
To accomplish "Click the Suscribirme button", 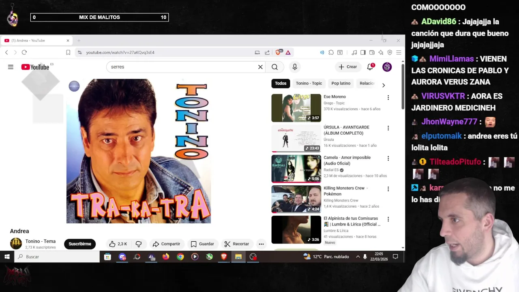I will pyautogui.click(x=80, y=244).
